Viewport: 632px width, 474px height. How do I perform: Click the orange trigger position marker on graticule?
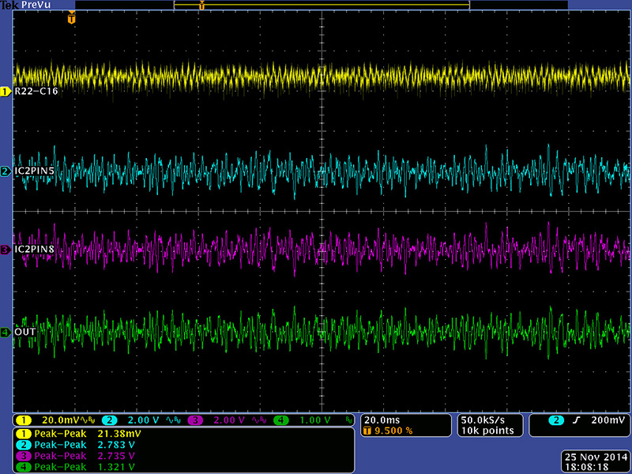[72, 18]
